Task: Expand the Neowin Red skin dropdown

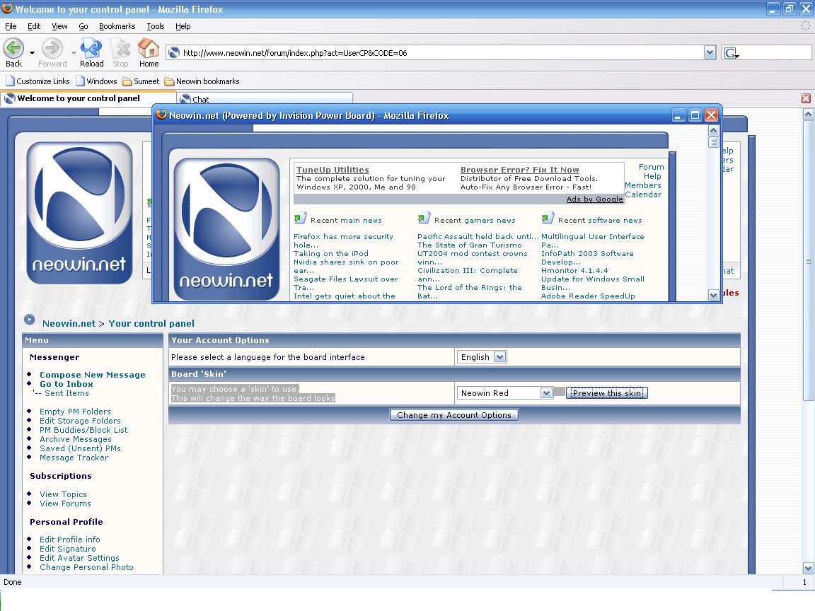Action: (545, 393)
